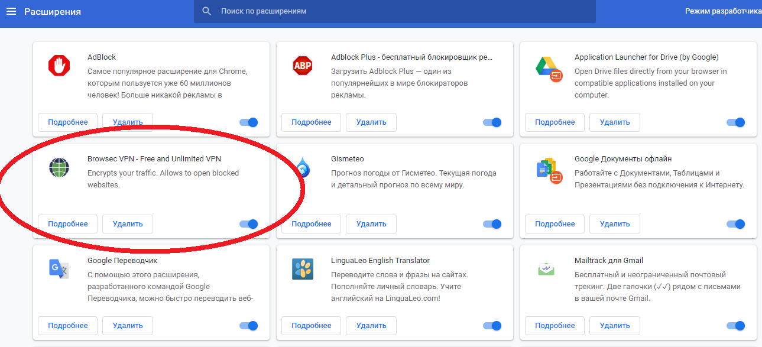Click the search magnifier icon
This screenshot has height=347, width=762.
pos(206,11)
